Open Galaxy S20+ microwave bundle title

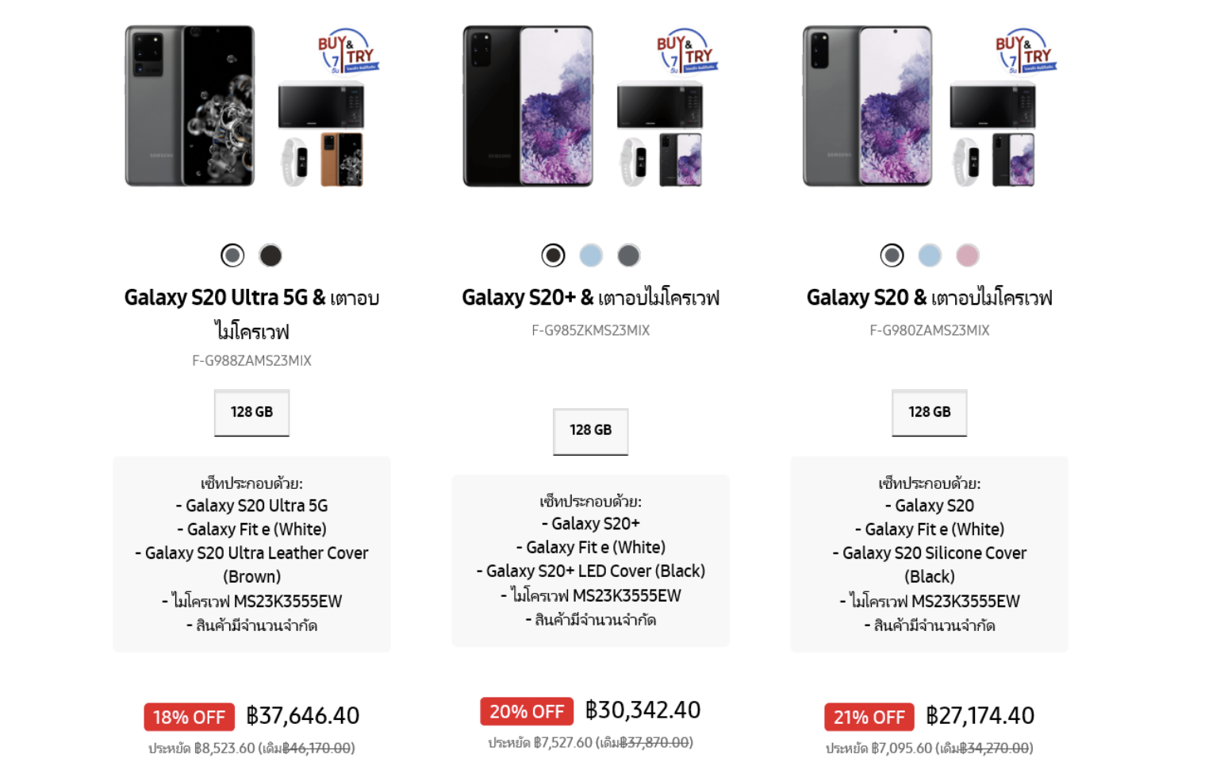[x=590, y=298]
